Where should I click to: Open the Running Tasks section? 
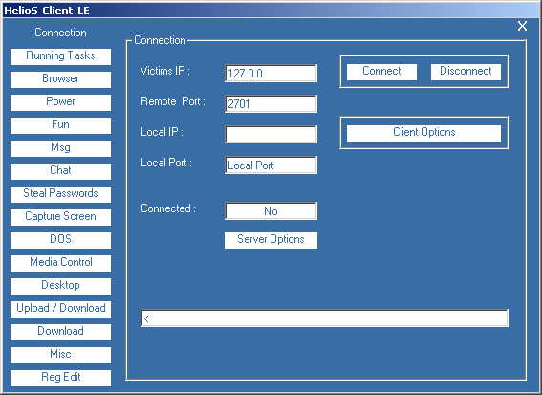[60, 56]
